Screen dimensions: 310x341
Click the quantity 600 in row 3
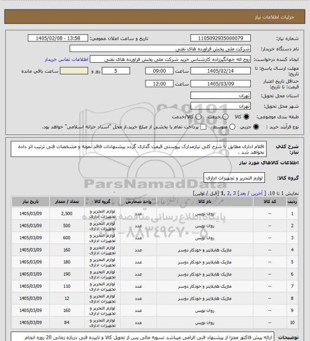[x=67, y=238]
